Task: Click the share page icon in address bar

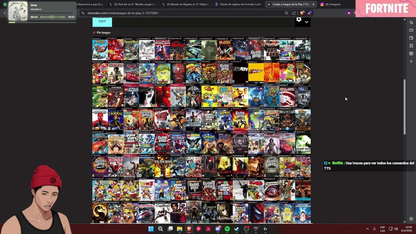Action: click(x=294, y=13)
